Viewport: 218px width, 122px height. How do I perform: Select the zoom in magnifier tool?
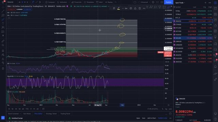tap(3, 45)
